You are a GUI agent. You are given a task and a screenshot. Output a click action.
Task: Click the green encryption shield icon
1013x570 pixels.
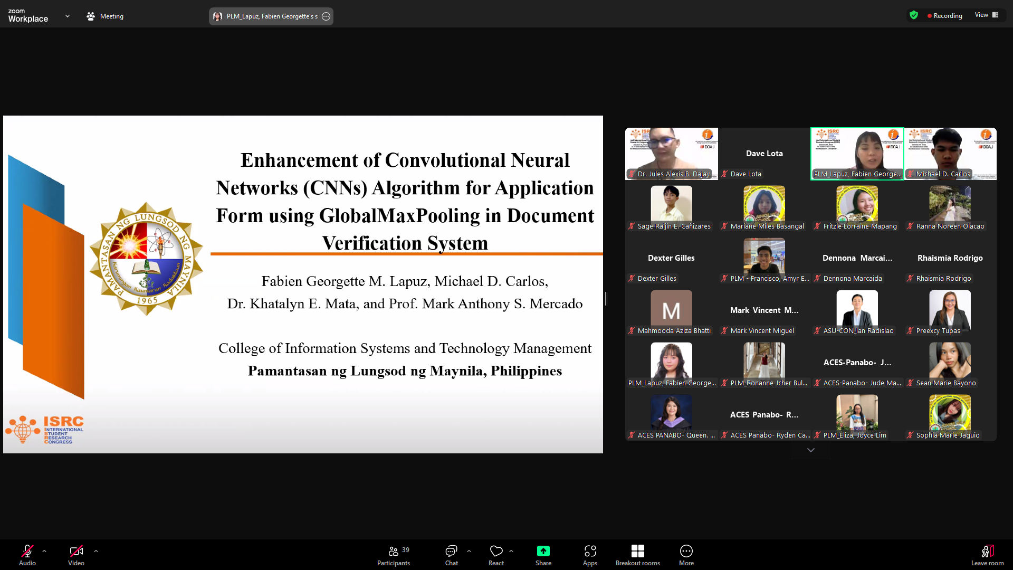914,15
